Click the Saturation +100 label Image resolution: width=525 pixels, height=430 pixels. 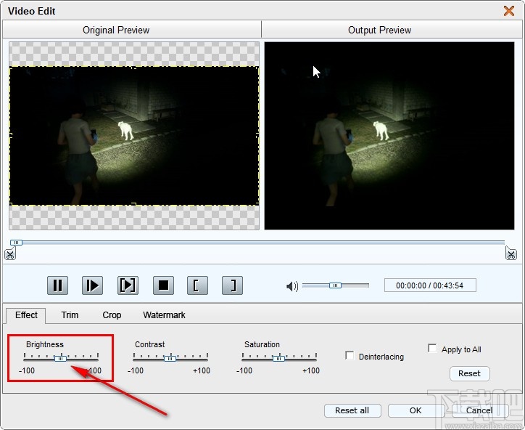pyautogui.click(x=311, y=370)
